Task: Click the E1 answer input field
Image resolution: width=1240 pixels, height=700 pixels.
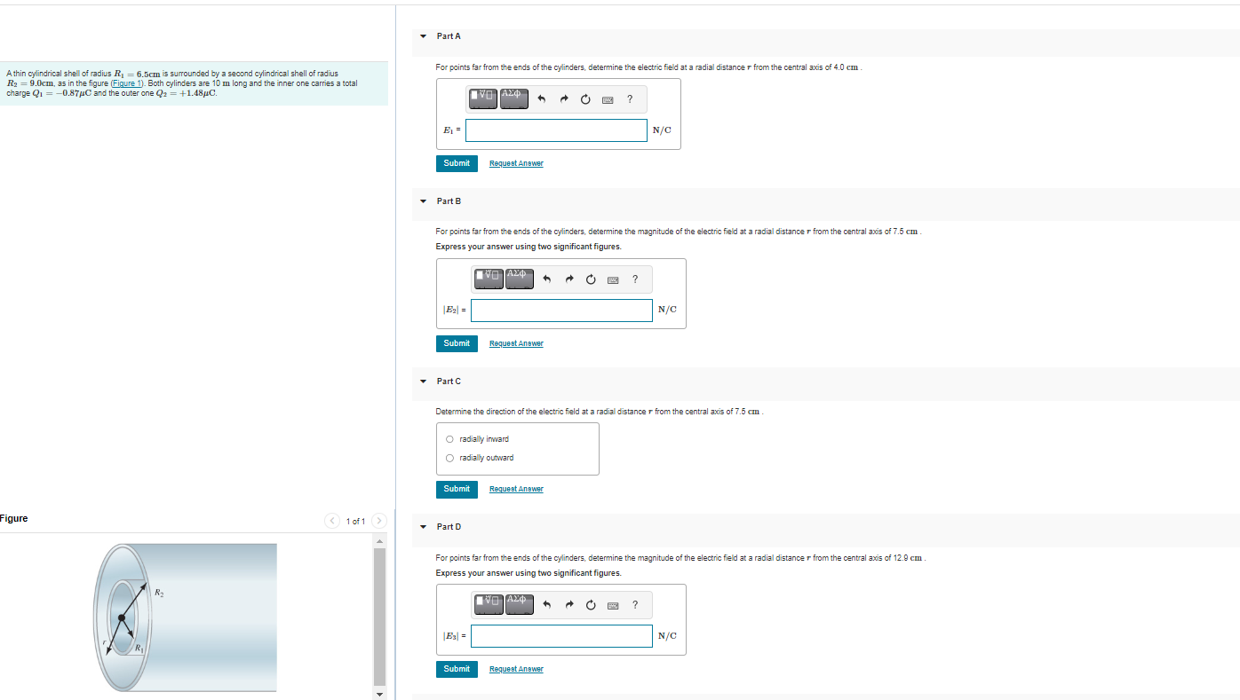Action: [556, 130]
